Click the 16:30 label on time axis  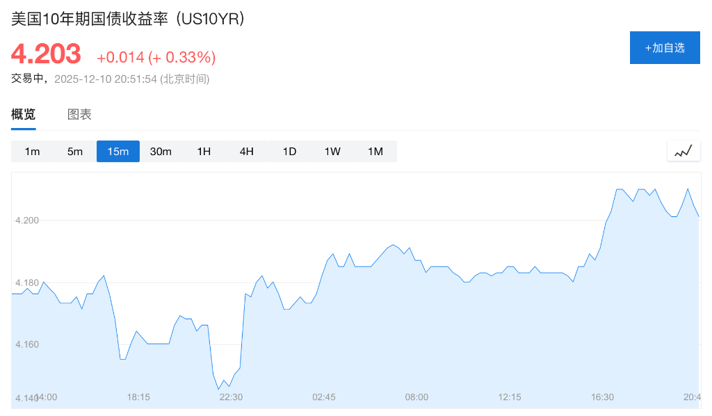pos(602,397)
